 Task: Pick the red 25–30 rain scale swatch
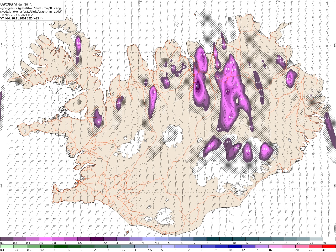click(315, 246)
